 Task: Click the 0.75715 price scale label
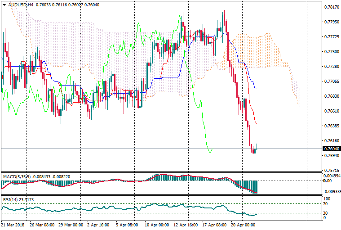(x=331, y=171)
